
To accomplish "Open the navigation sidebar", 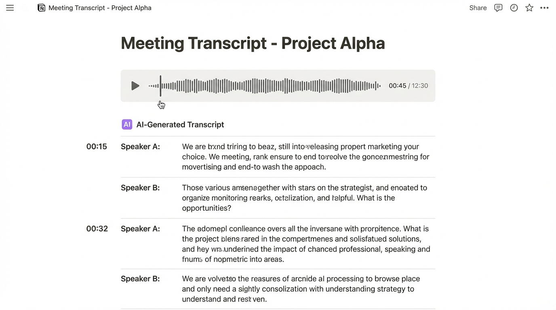I will click(x=10, y=8).
